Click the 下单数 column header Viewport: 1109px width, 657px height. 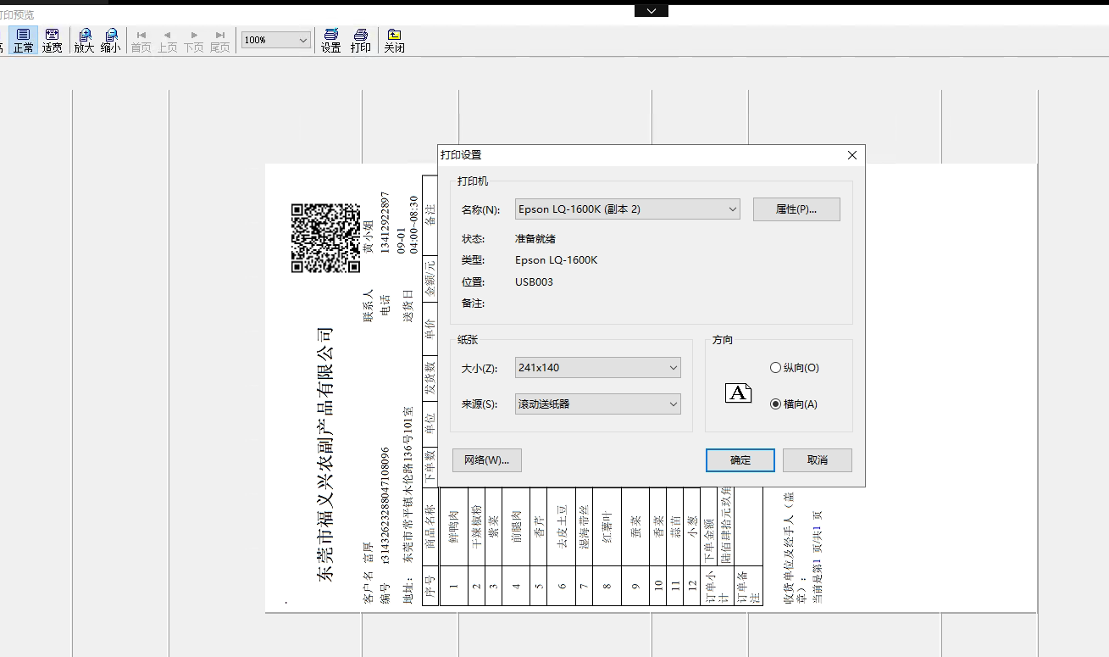(430, 467)
